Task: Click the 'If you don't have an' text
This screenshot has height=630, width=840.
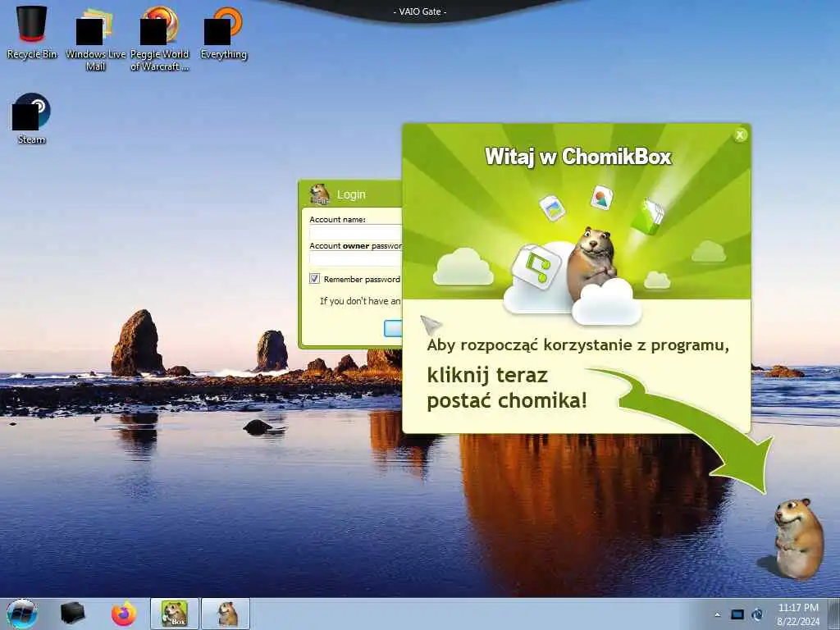Action: pos(360,301)
